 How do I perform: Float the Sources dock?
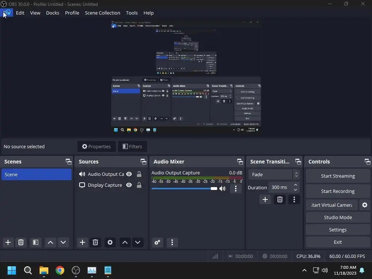pyautogui.click(x=143, y=162)
